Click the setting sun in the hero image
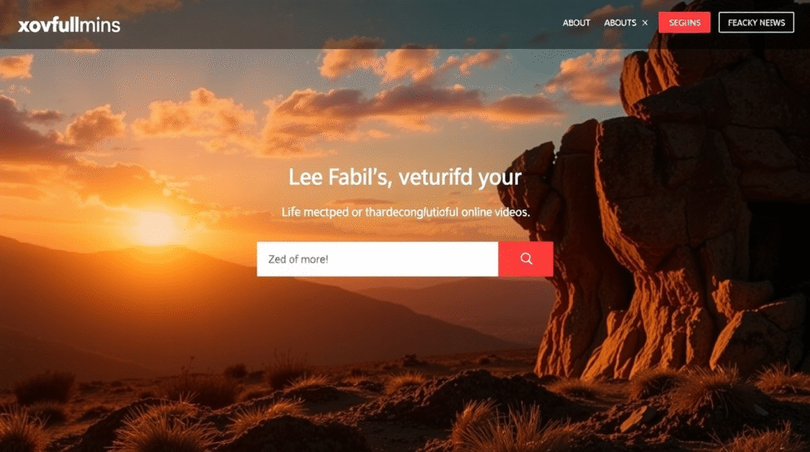Viewport: 810px width, 452px height. click(153, 228)
